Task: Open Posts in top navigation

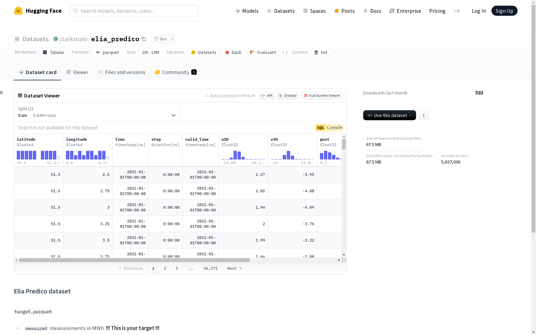Action: (x=344, y=11)
